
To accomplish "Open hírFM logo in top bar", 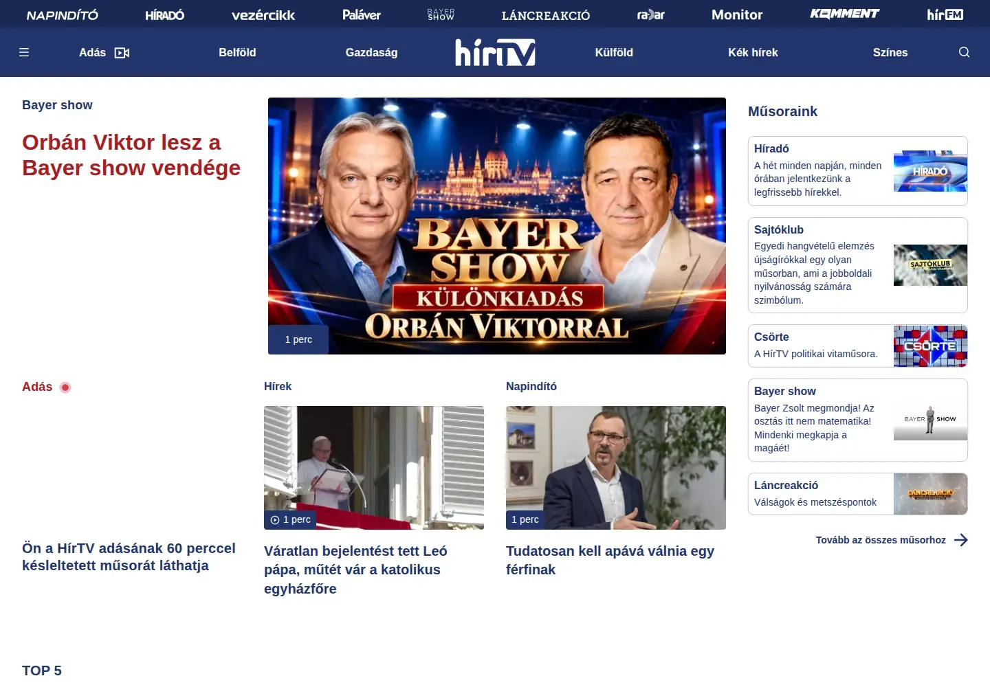I will click(x=945, y=14).
